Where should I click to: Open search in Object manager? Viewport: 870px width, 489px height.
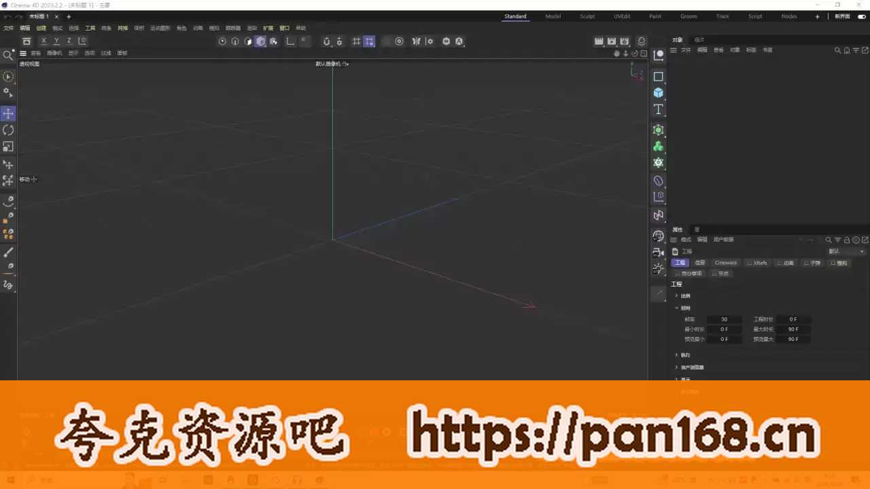pyautogui.click(x=838, y=50)
